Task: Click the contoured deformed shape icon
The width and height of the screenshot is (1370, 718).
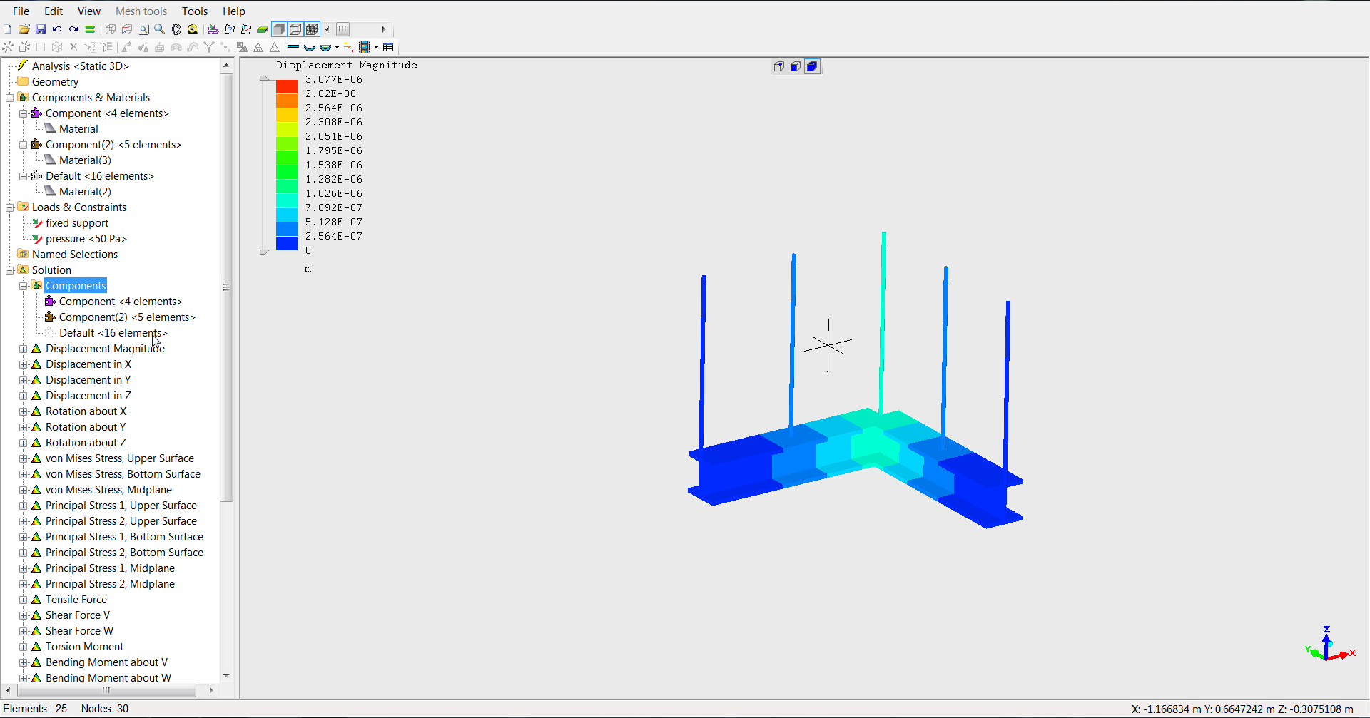Action: (325, 47)
